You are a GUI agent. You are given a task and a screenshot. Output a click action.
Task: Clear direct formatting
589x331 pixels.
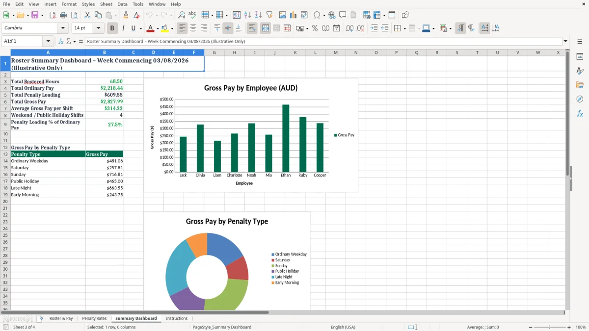(136, 15)
